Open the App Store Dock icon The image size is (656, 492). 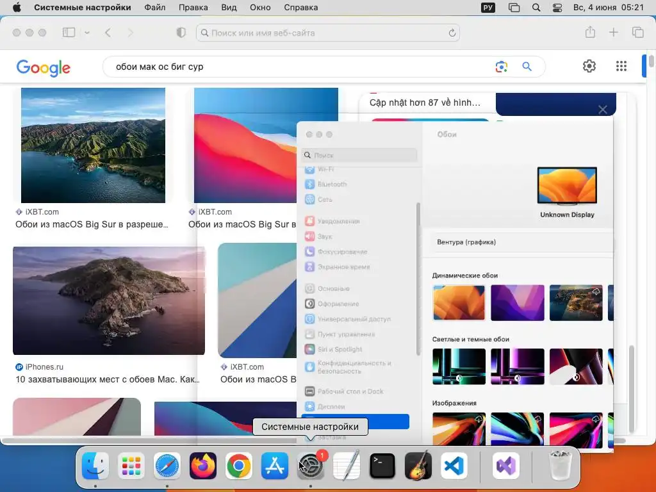point(274,466)
